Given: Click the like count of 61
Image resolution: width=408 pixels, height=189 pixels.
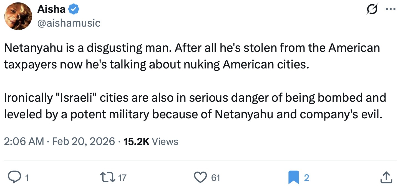Looking at the screenshot, I should (216, 178).
